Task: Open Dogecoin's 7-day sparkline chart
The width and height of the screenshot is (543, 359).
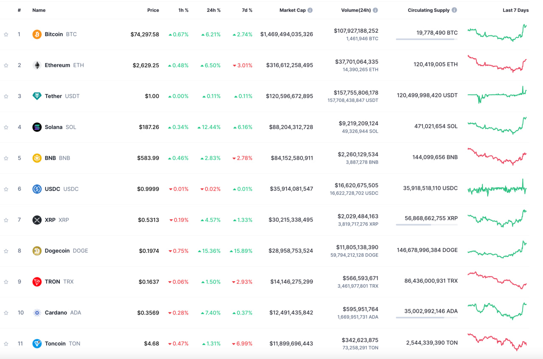Action: click(x=497, y=249)
